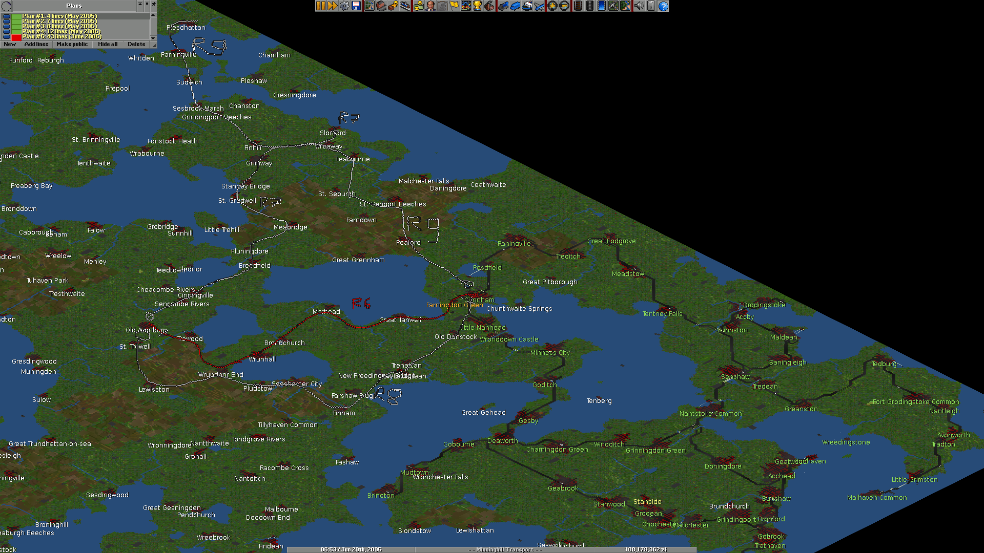This screenshot has height=553, width=984.
Task: Click the Minness City town label
Action: (x=550, y=353)
